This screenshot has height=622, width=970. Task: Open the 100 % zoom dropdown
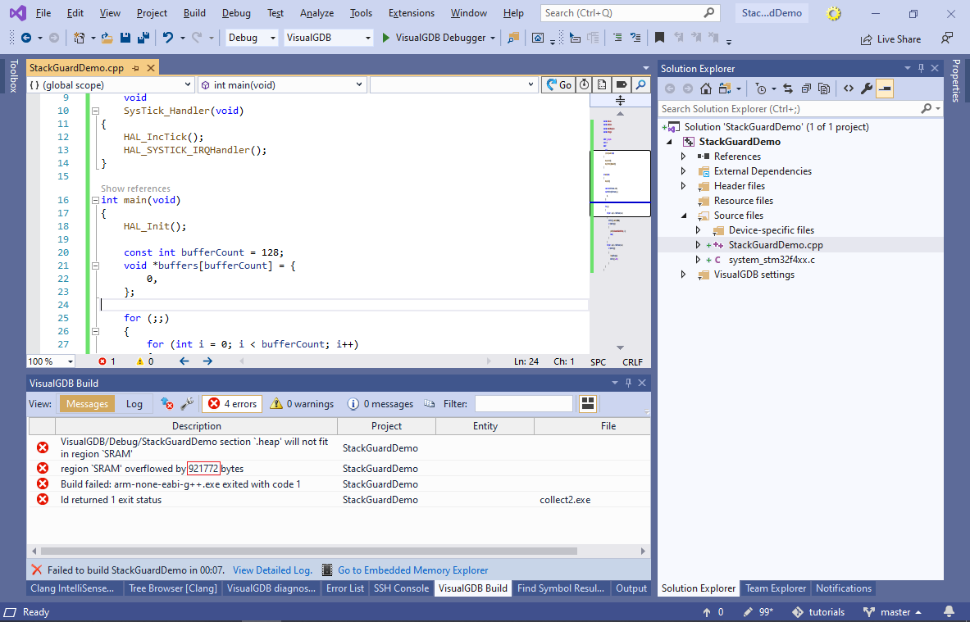coord(51,361)
